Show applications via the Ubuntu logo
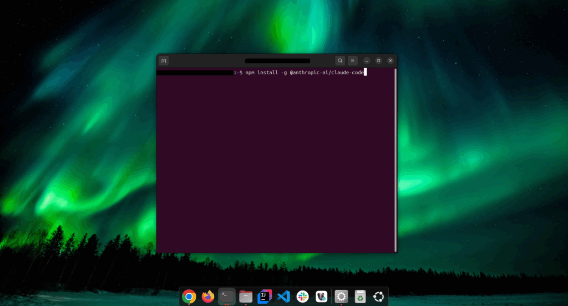 click(378, 297)
